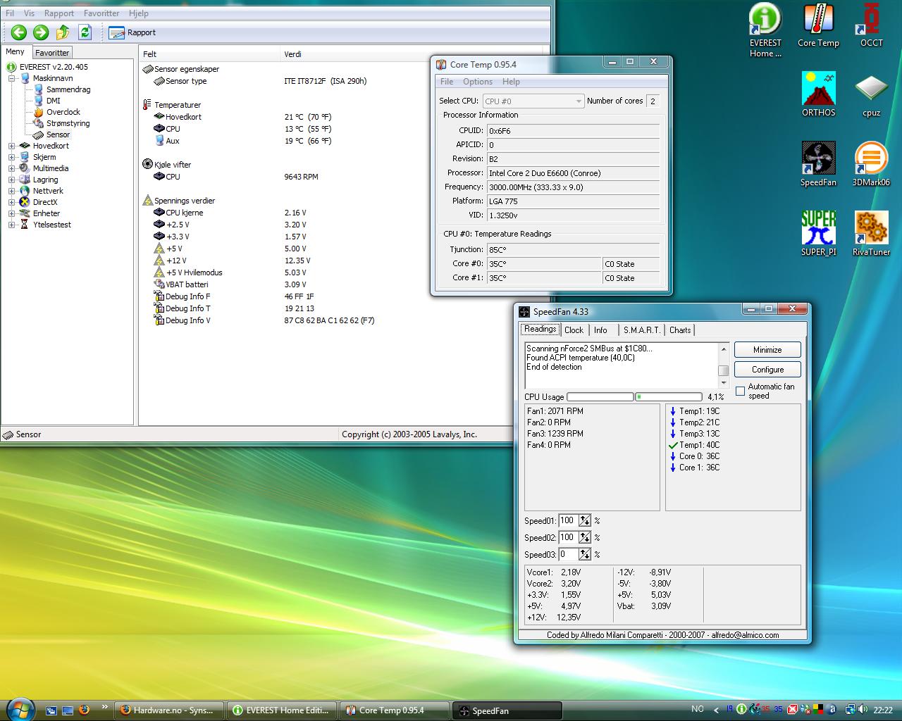Expand the Multimedia tree node
This screenshot has height=721, width=902.
[11, 168]
